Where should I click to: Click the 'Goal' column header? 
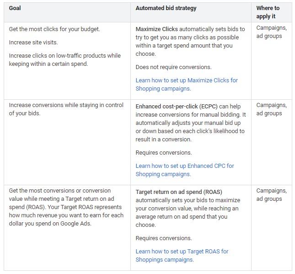(15, 8)
